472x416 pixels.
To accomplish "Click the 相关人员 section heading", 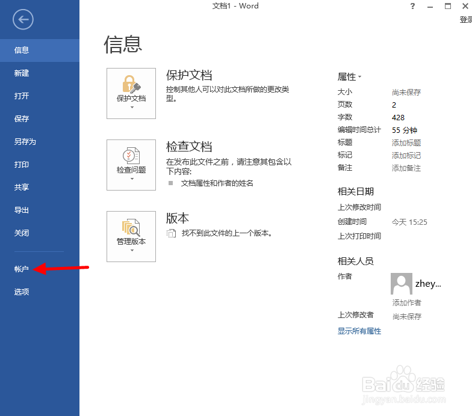I will click(355, 261).
